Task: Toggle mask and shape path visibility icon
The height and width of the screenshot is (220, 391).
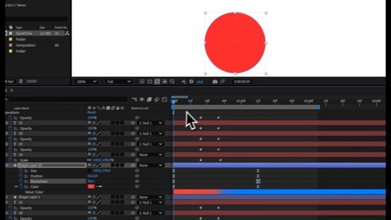Action: (x=157, y=81)
